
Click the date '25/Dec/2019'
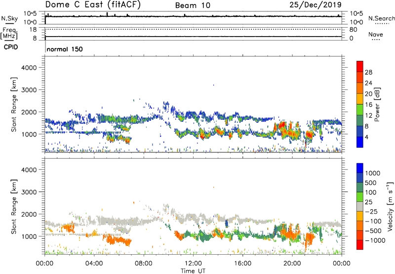[316, 4]
